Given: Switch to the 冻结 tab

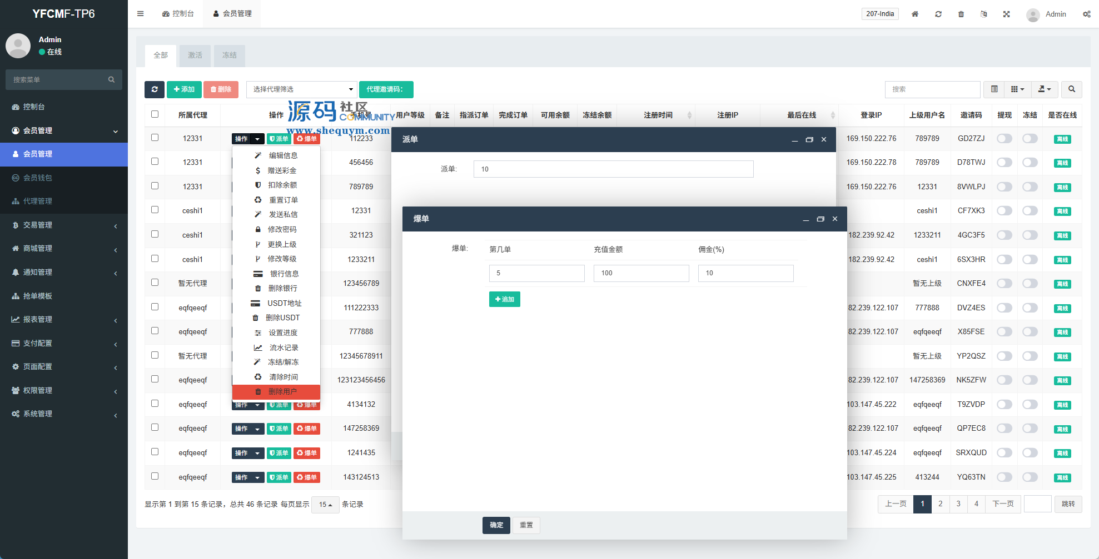Looking at the screenshot, I should coord(229,56).
